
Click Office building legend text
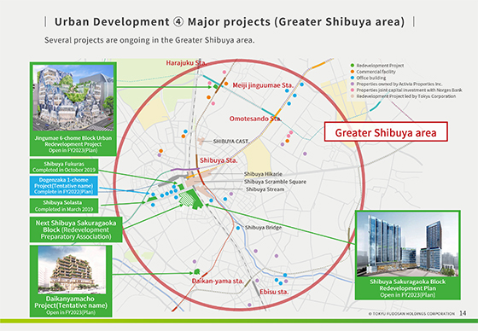(x=371, y=78)
